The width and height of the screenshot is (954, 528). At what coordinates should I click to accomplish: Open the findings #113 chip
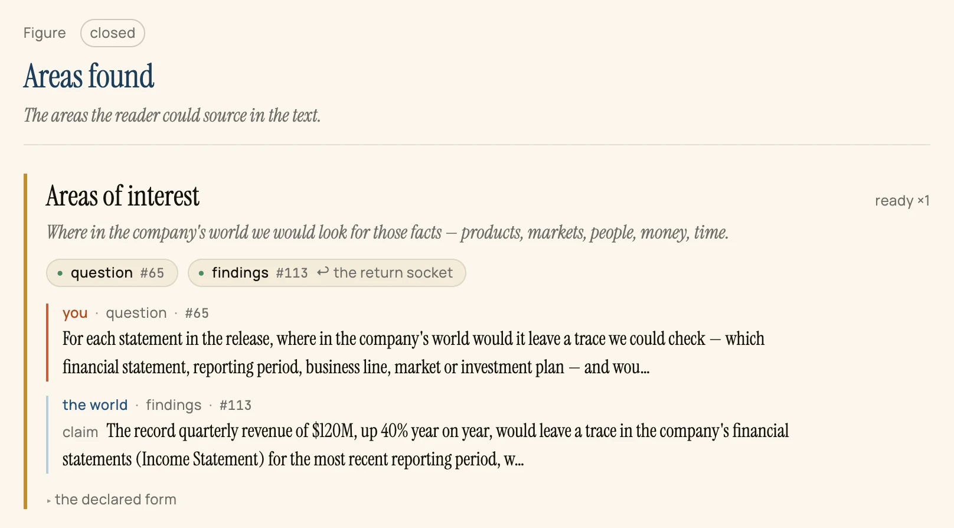(x=326, y=273)
